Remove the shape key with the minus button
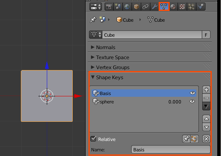Image resolution: width=221 pixels, height=156 pixels. click(206, 98)
